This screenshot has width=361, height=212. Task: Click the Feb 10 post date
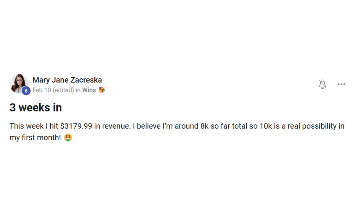[x=42, y=90]
